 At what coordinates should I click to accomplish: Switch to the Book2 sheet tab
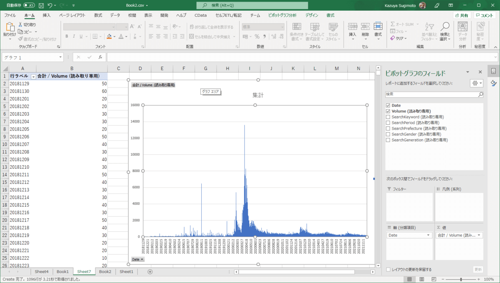coord(105,272)
